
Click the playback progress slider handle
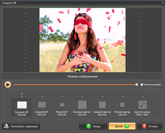point(137,85)
